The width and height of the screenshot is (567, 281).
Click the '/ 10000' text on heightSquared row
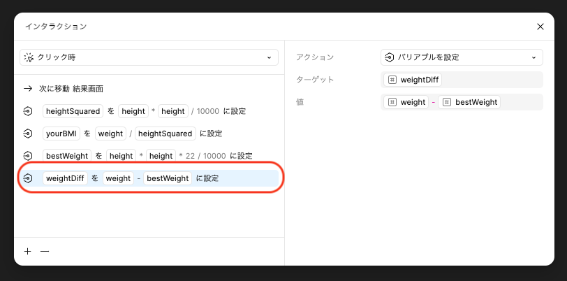tap(205, 111)
